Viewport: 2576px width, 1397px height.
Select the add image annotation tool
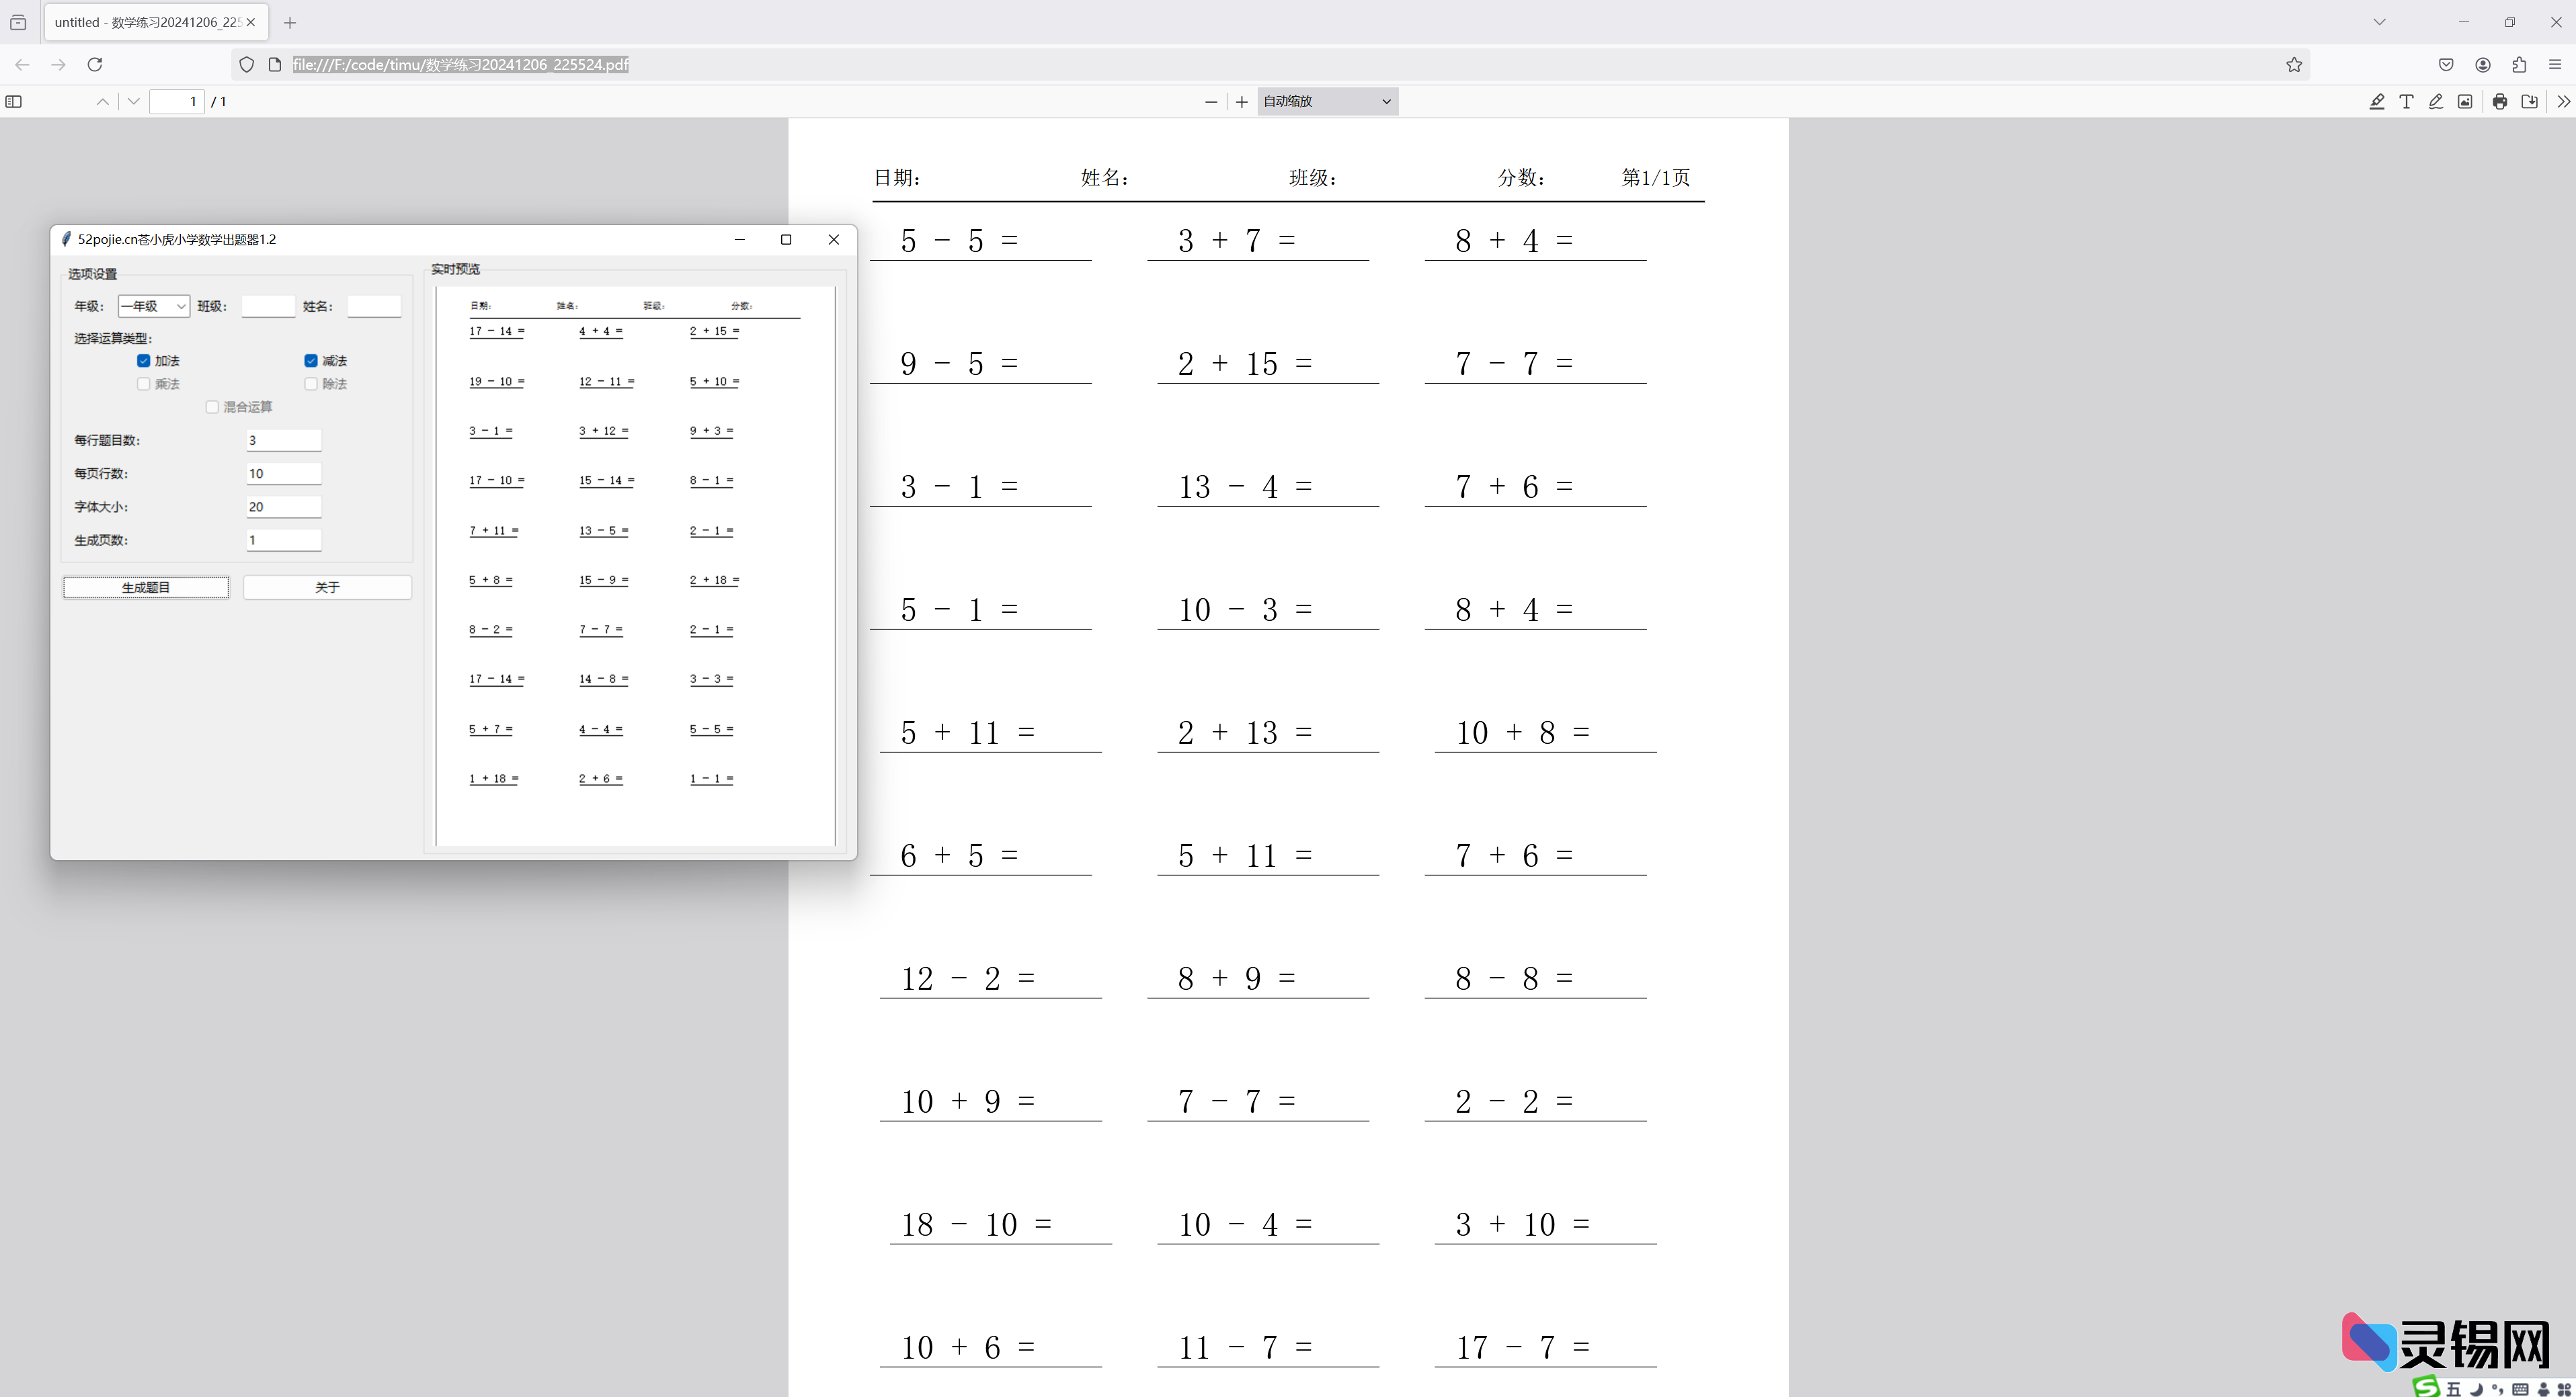2465,101
